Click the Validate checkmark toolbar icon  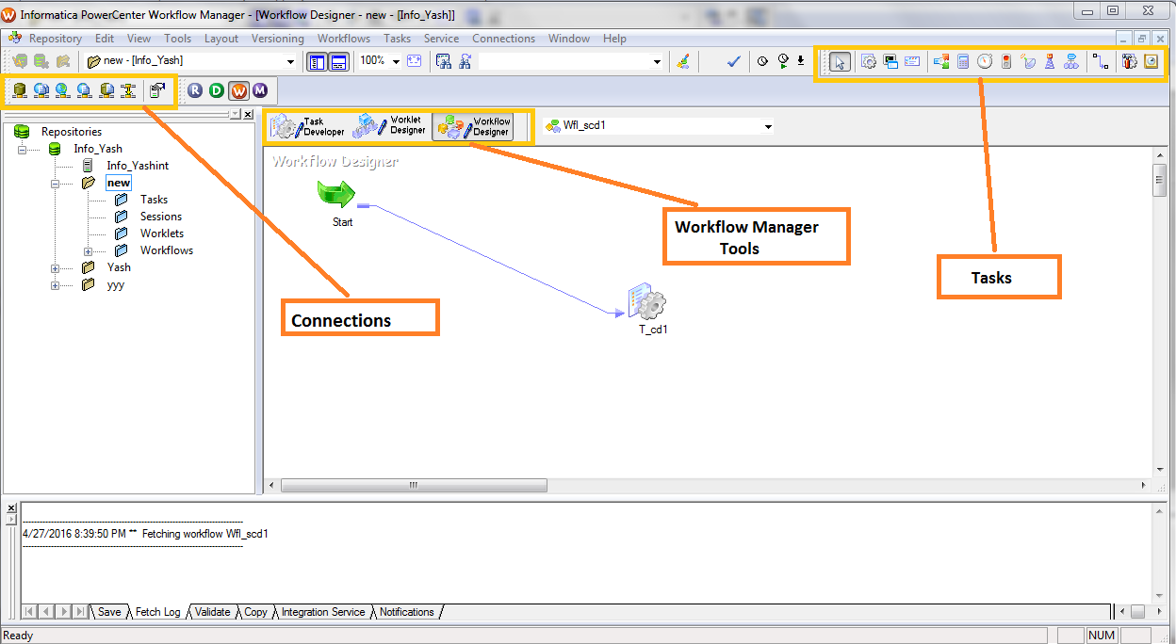(734, 61)
